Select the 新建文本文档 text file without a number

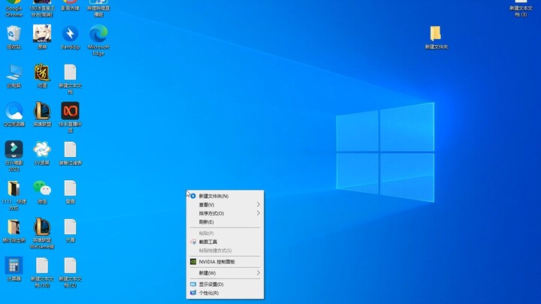pyautogui.click(x=70, y=79)
